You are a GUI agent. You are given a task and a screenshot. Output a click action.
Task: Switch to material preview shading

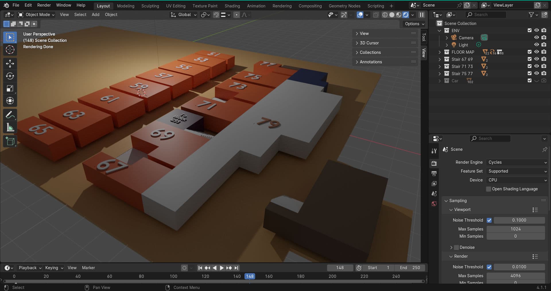click(399, 15)
